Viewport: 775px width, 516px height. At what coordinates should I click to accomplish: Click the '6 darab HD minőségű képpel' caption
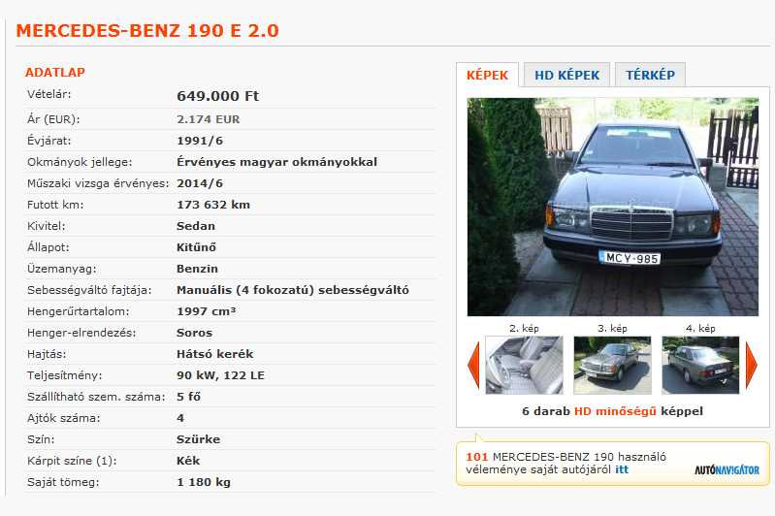coord(612,411)
